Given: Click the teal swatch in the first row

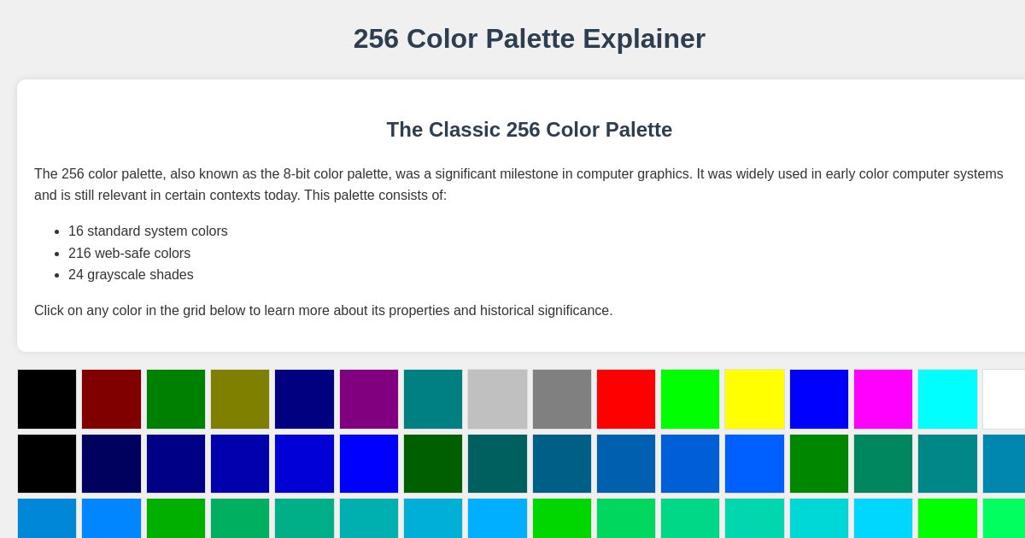Looking at the screenshot, I should click(x=433, y=399).
